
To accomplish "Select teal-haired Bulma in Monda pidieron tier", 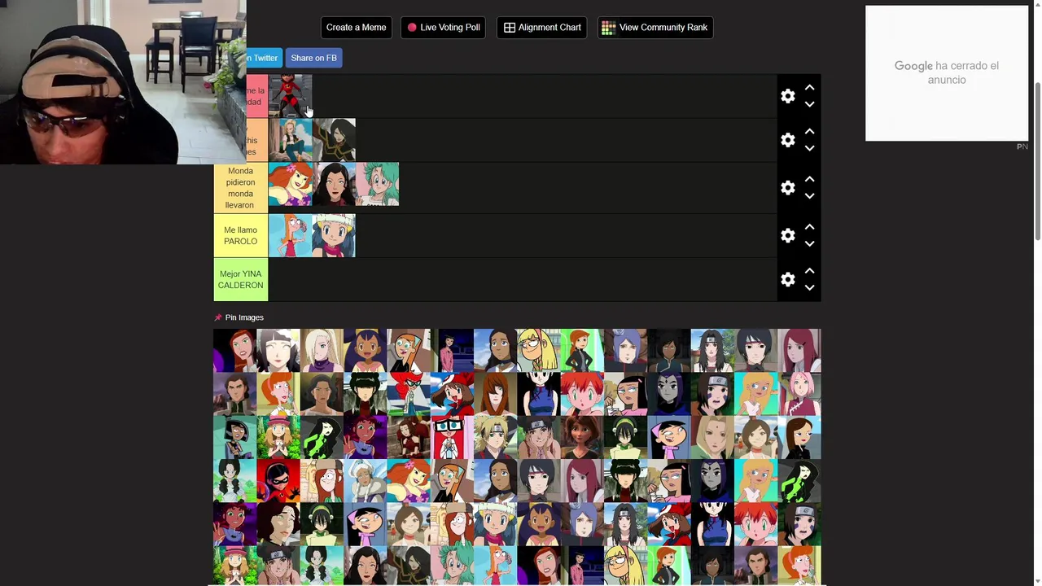I will pos(377,185).
